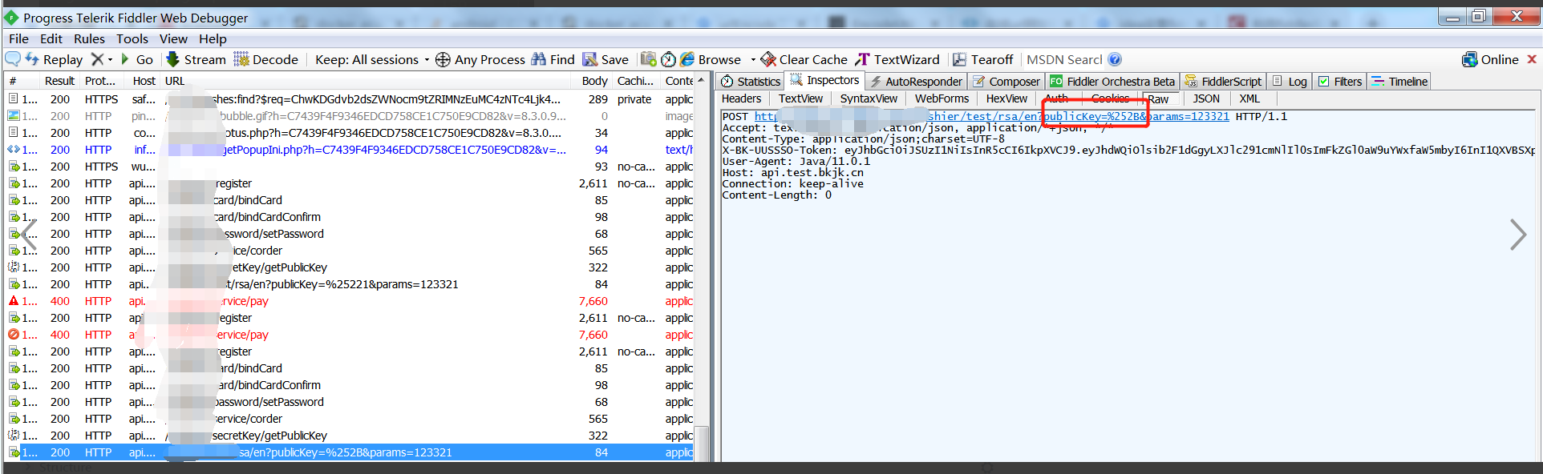Screen dimensions: 1543x474
Task: Select WebForms inspector tab
Action: tap(942, 98)
